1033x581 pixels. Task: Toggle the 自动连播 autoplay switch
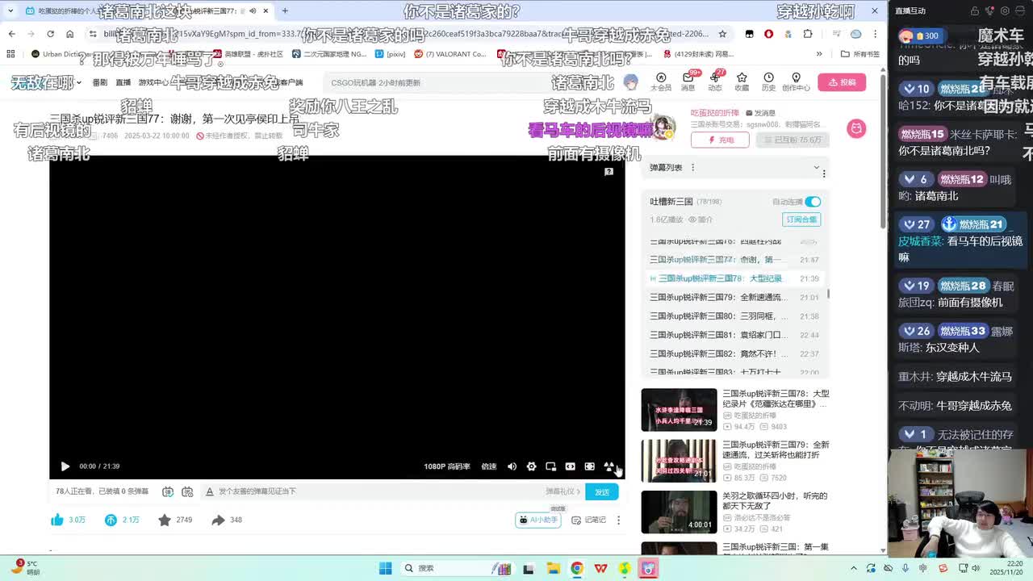(x=813, y=202)
